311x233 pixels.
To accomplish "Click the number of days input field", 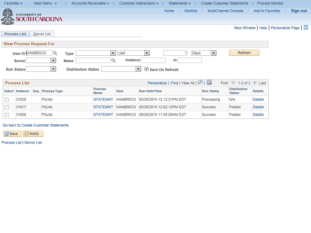I will (x=175, y=53).
